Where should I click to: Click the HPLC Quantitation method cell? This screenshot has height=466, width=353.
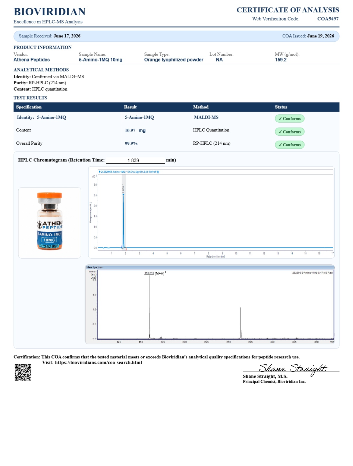pos(211,130)
